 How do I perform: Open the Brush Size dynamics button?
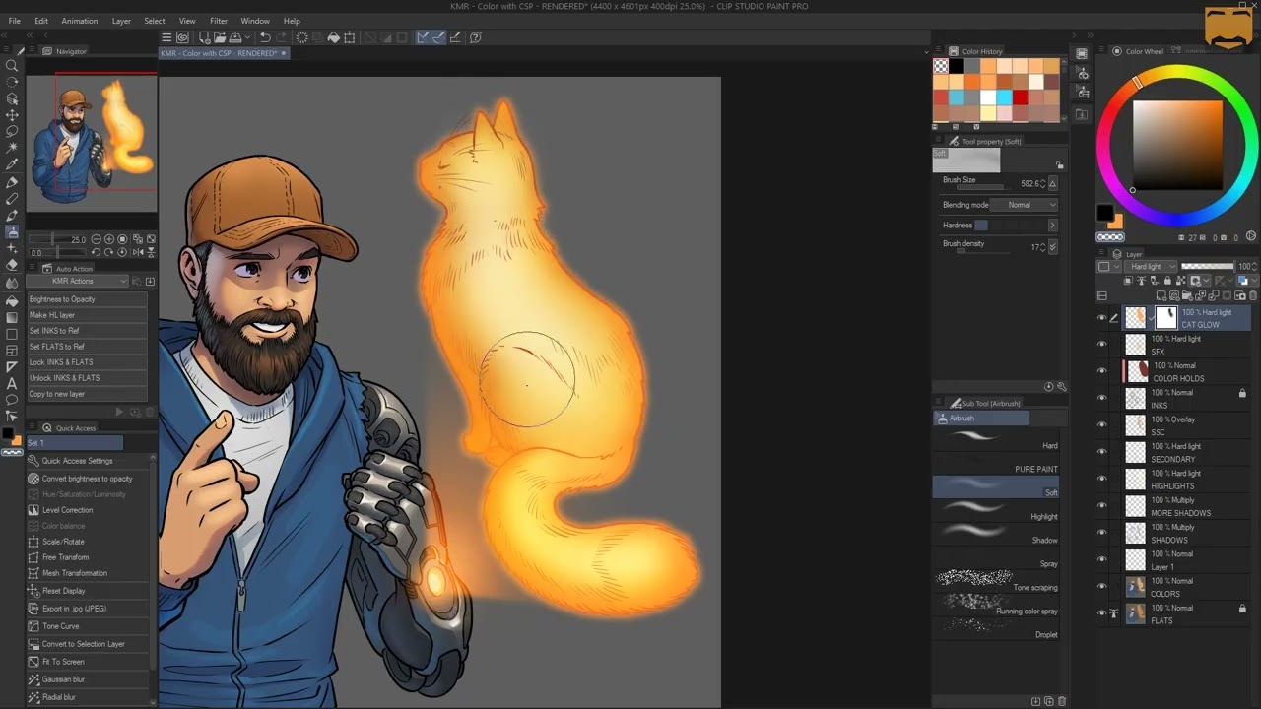pos(1052,184)
